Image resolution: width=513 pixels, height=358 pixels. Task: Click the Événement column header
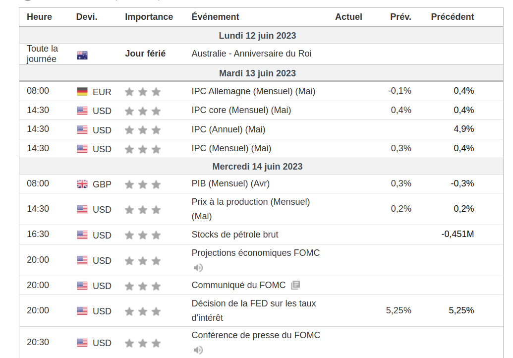pos(215,17)
